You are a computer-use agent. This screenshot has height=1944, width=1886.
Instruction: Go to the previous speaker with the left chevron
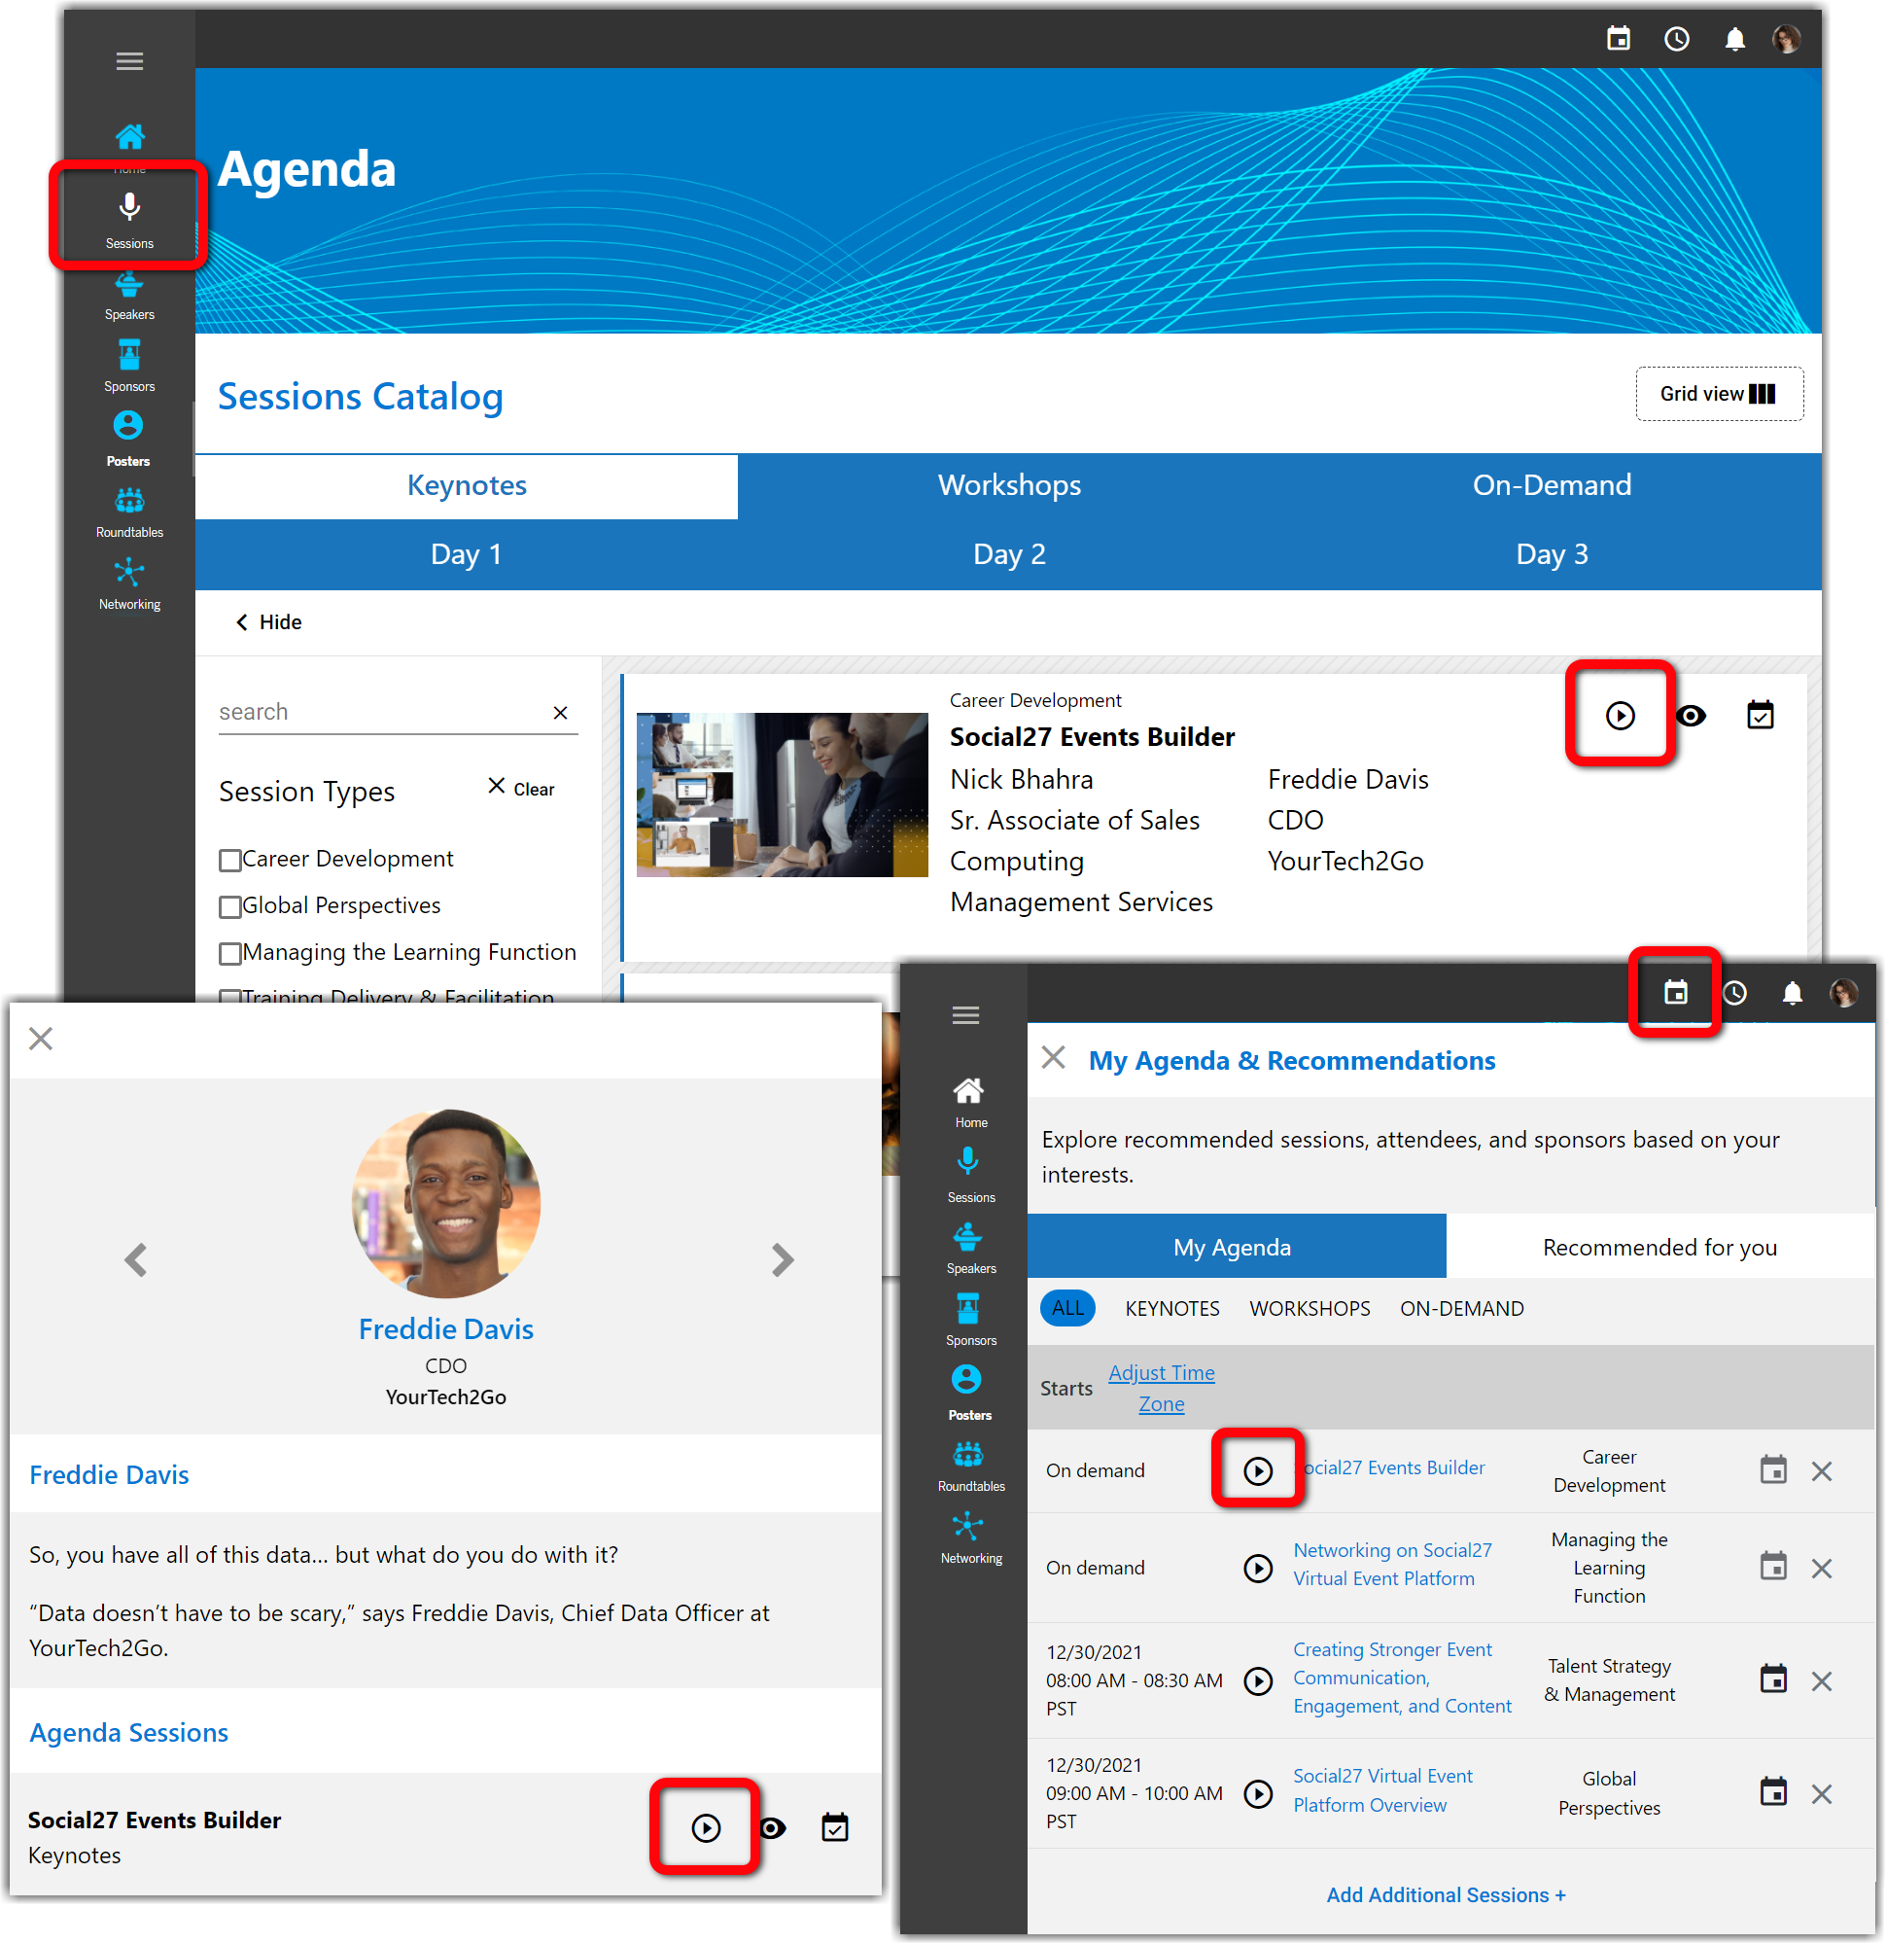[x=136, y=1259]
